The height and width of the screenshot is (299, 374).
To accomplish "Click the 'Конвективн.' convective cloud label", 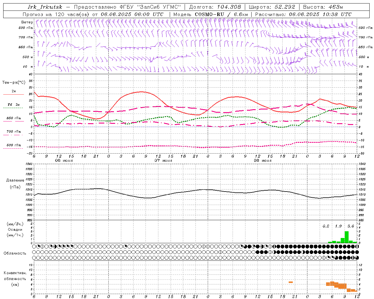I will [x=15, y=273].
